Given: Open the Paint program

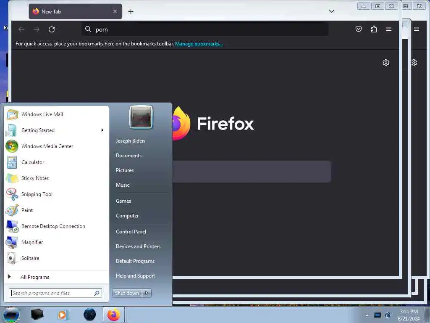Looking at the screenshot, I should (x=56, y=210).
